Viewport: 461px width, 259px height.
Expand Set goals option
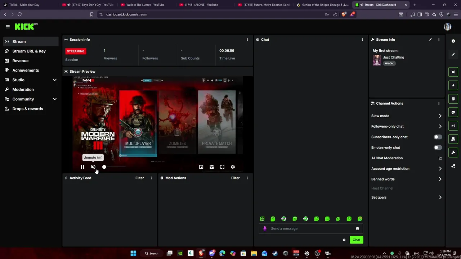(x=406, y=197)
